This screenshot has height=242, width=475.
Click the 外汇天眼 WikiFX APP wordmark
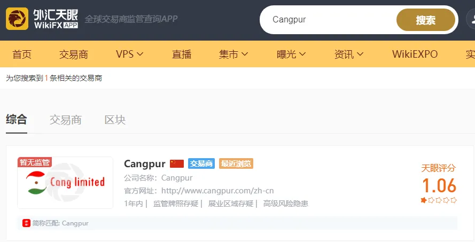click(x=56, y=19)
